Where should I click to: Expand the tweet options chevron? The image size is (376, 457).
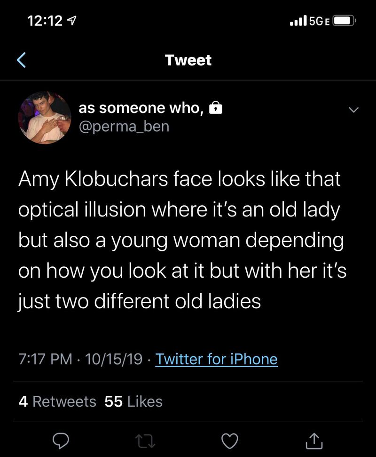(353, 110)
